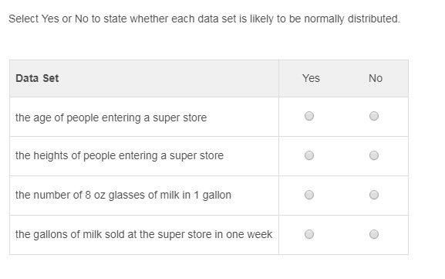The width and height of the screenshot is (445, 279).
Task: Choose Yes for heights of people row
Action: [x=309, y=155]
